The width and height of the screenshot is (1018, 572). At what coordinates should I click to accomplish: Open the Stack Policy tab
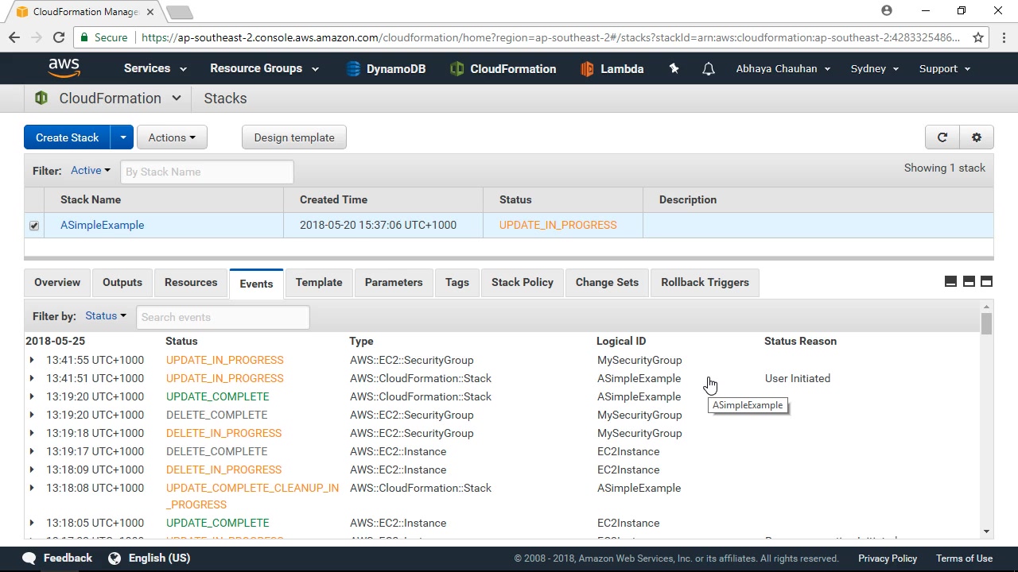click(523, 283)
